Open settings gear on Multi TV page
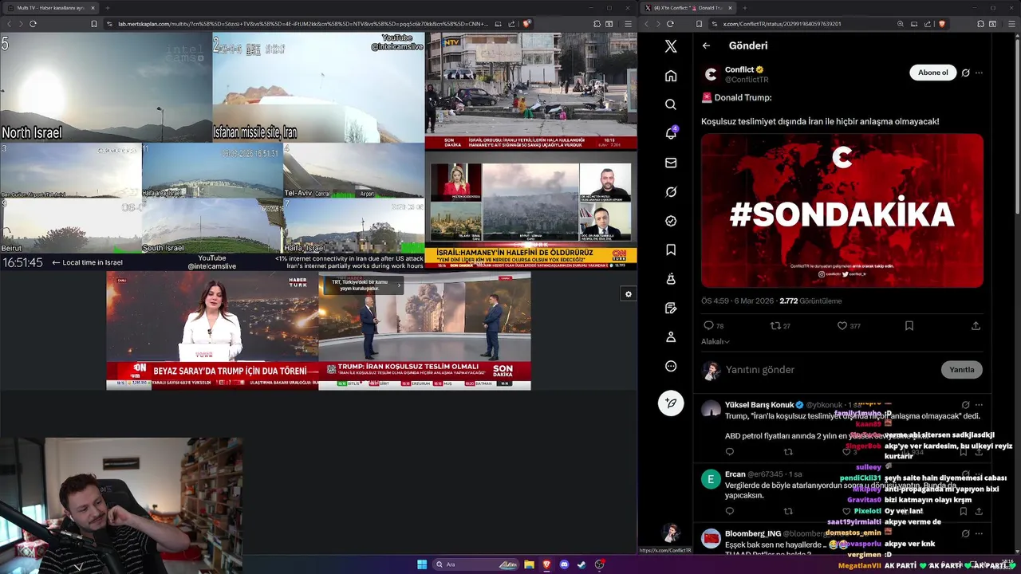 tap(629, 294)
